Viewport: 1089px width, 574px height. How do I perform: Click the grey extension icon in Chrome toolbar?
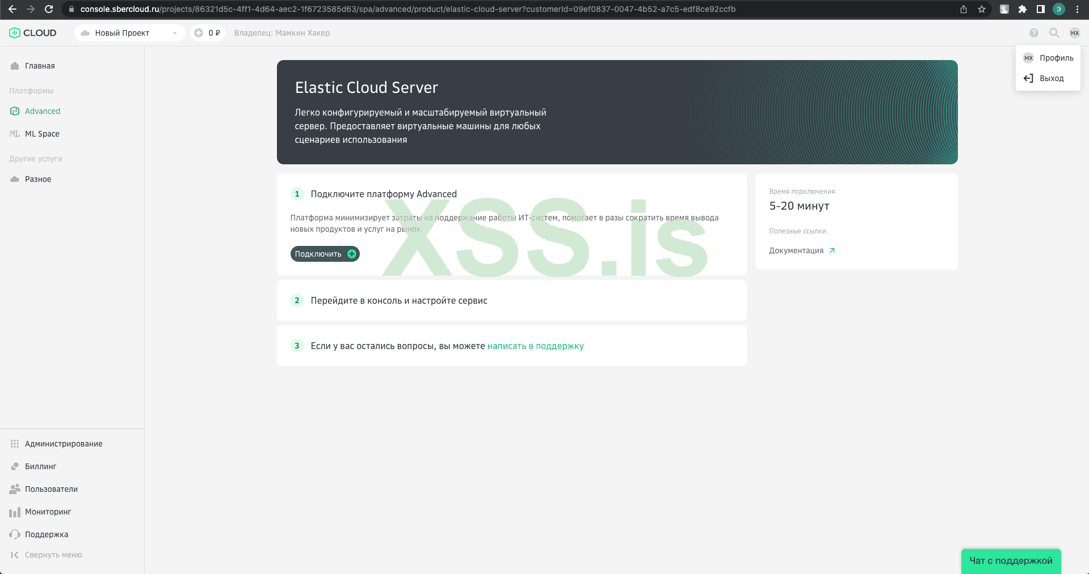point(1004,9)
